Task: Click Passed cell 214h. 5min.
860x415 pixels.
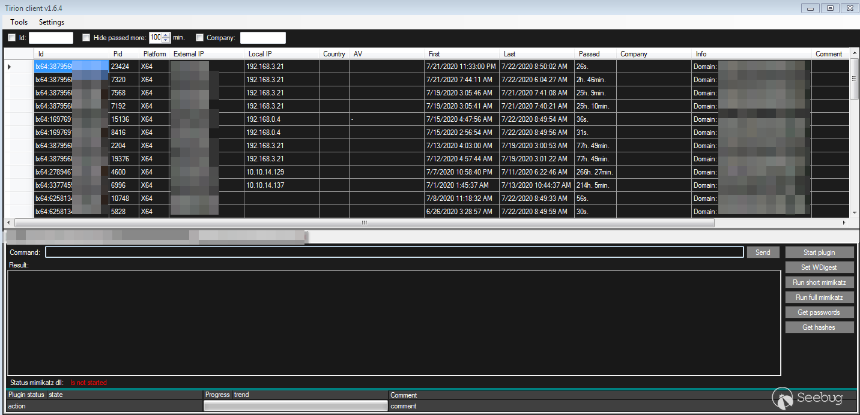Action: coord(595,185)
